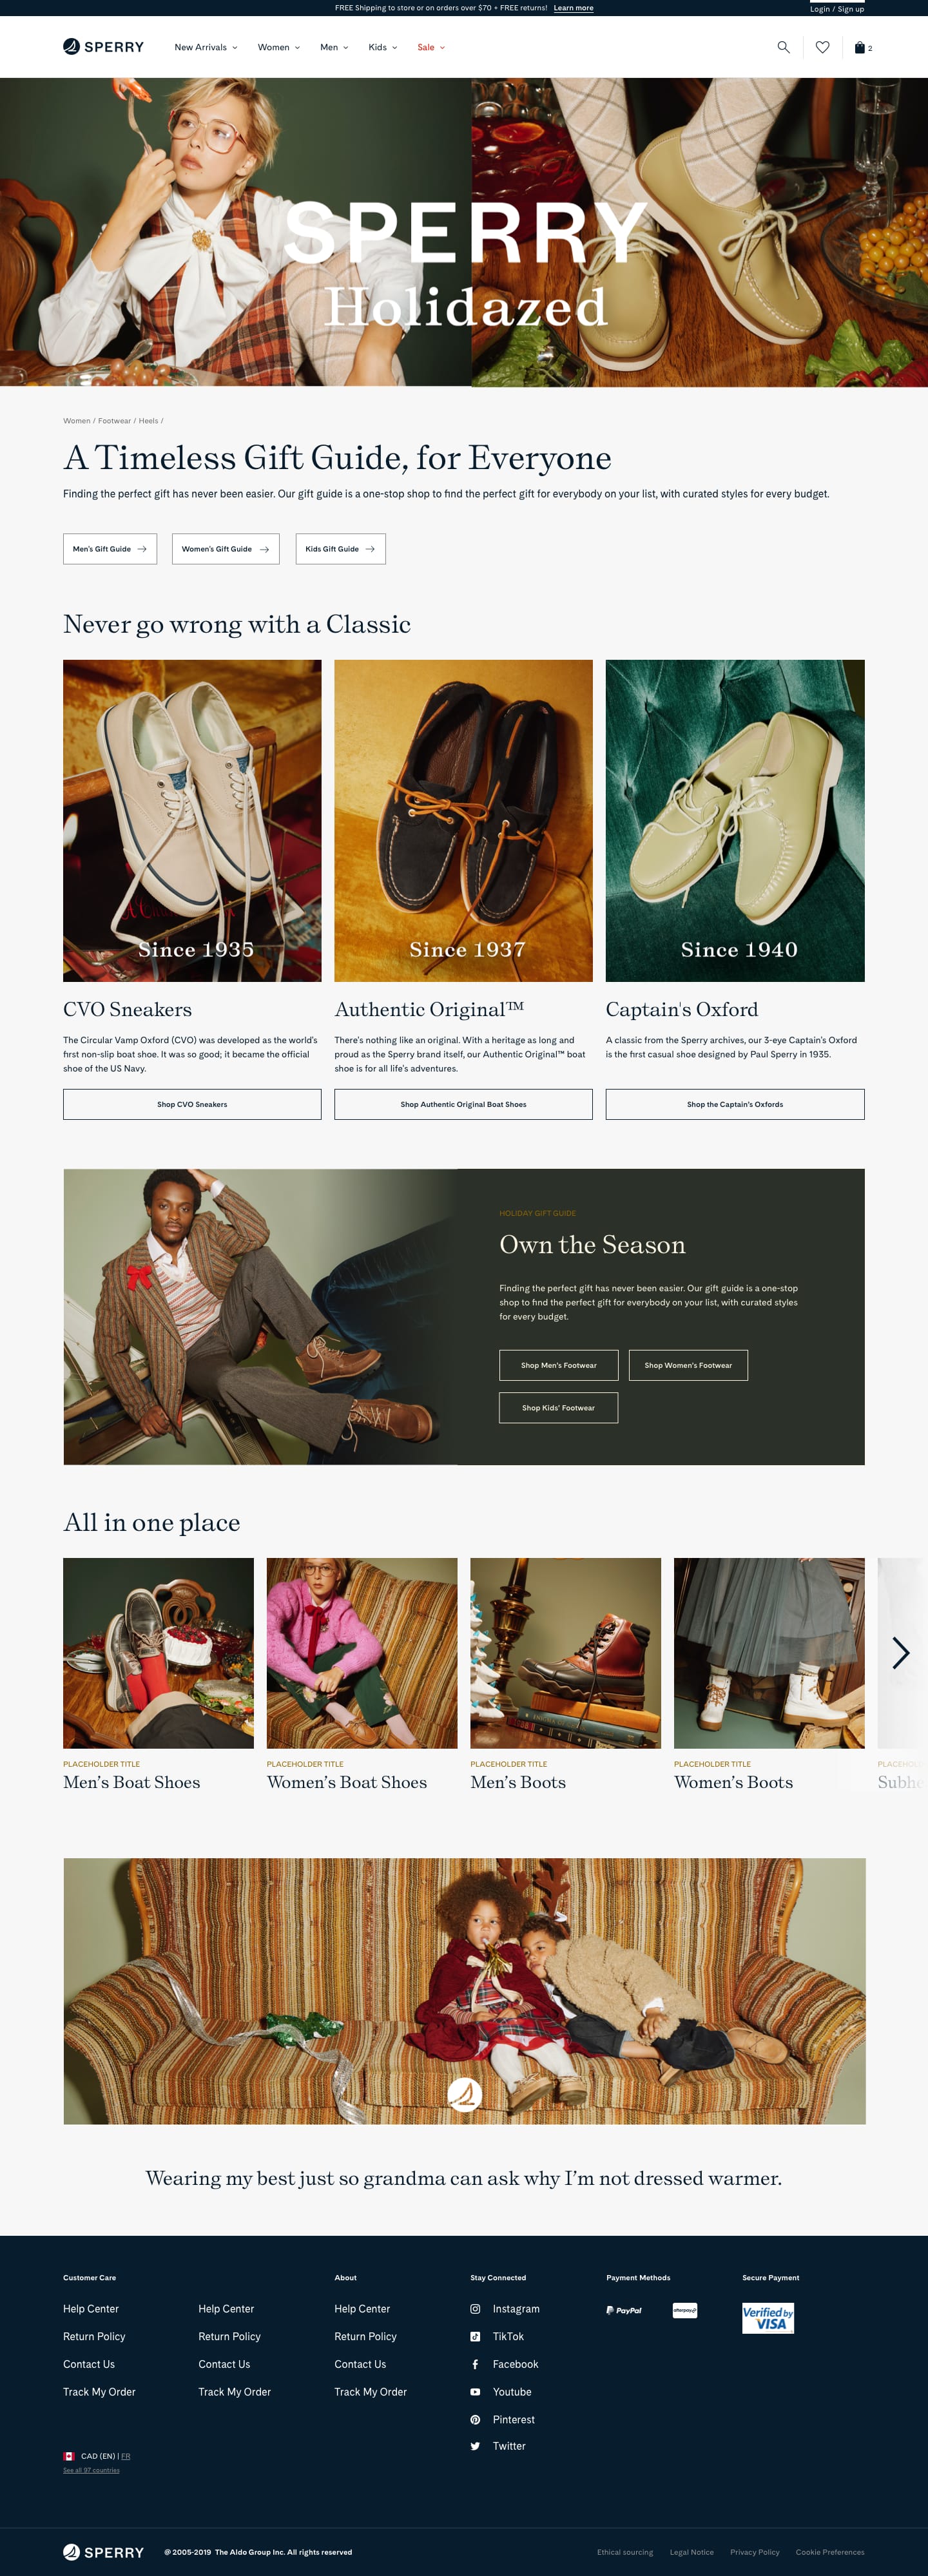
Task: Open the Men menu item
Action: pos(334,47)
